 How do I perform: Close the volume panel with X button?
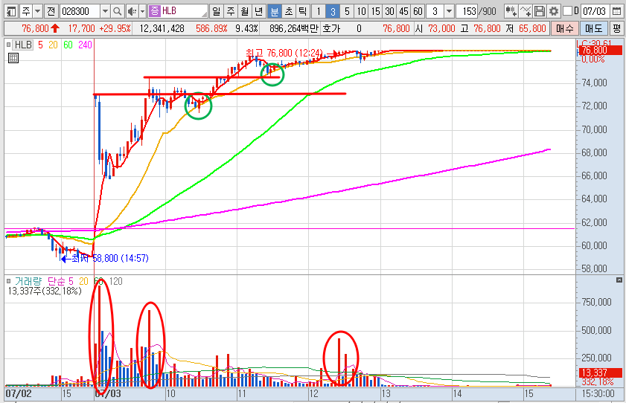[619, 280]
